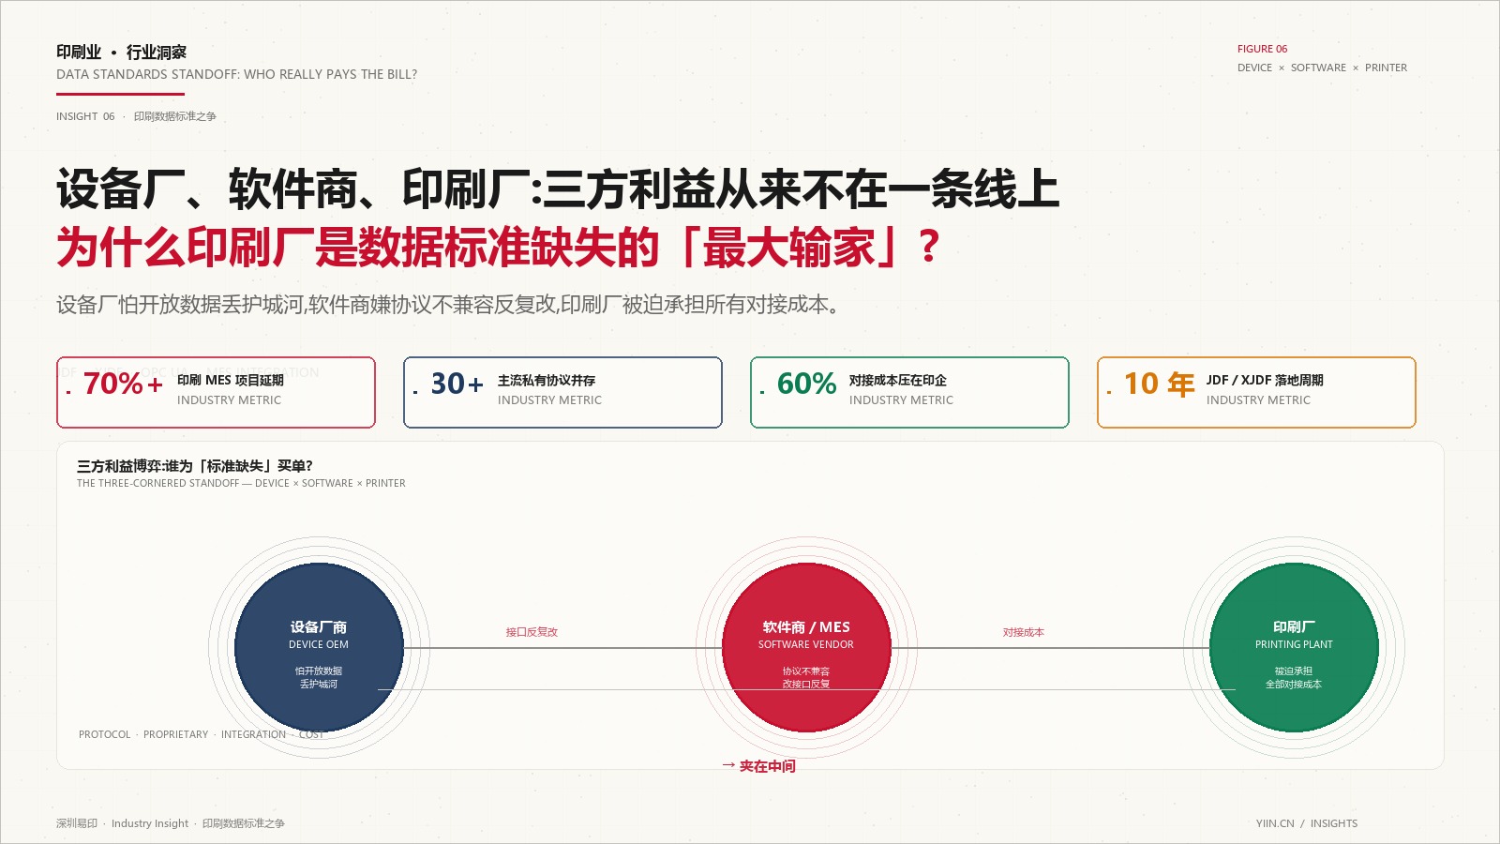
Task: Click THE THREE-CORNERED STANDOFF subtitle
Action: coord(241,483)
